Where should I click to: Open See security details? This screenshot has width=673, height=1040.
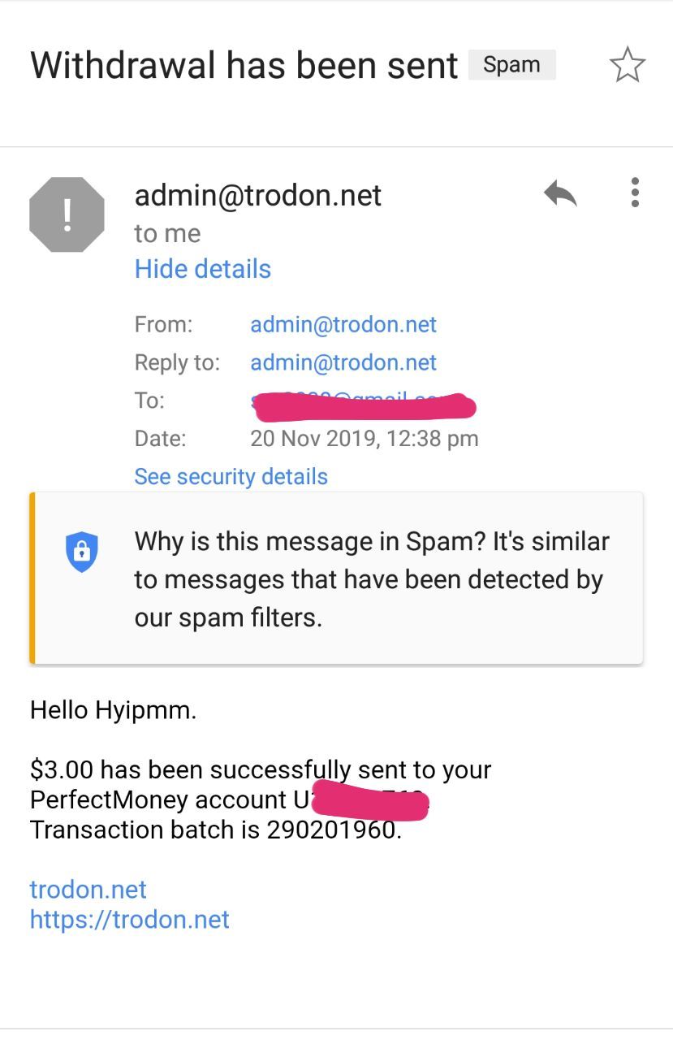point(231,477)
